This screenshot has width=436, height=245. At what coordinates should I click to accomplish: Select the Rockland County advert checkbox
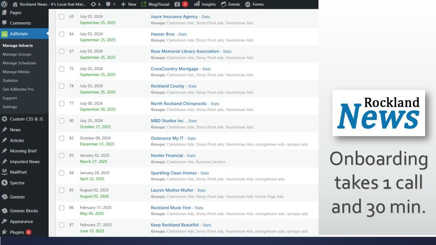62,86
